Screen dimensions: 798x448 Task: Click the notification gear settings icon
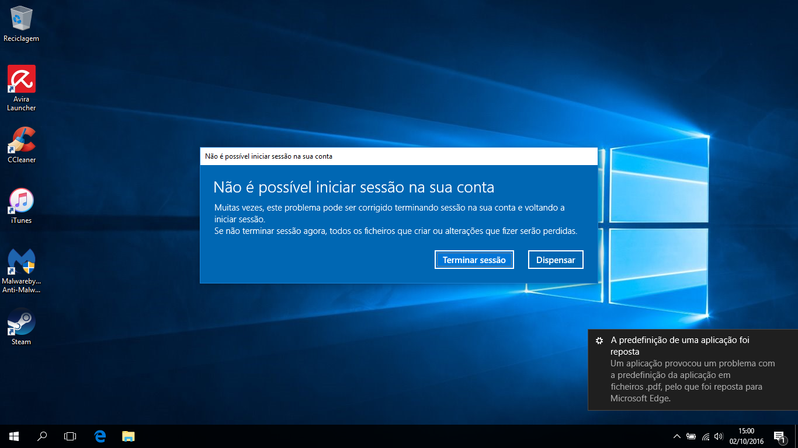(x=599, y=340)
